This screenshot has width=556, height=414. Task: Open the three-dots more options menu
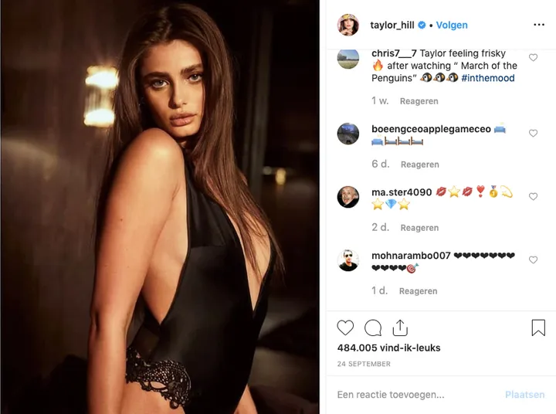[x=539, y=25]
